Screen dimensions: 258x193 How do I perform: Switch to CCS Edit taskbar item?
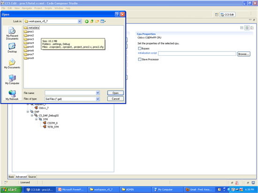40,190
